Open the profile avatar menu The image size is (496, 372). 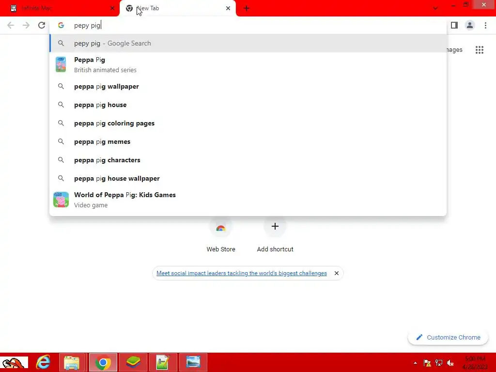pyautogui.click(x=470, y=25)
